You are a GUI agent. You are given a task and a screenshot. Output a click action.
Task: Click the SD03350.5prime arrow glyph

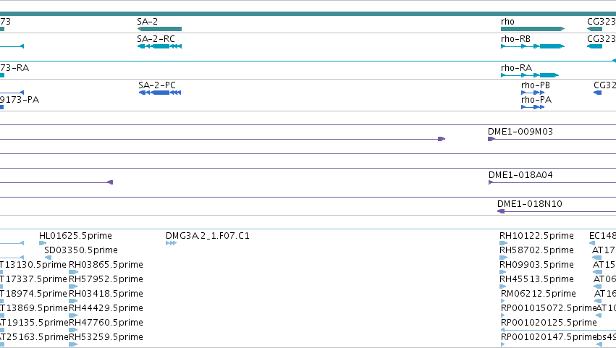click(x=48, y=258)
